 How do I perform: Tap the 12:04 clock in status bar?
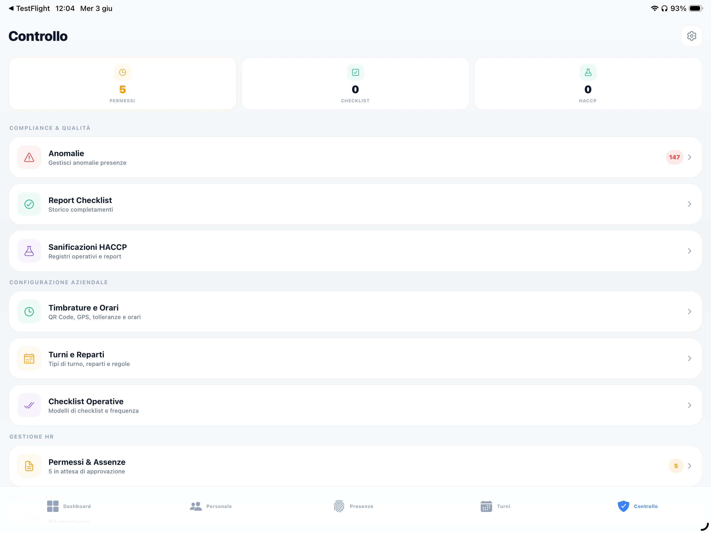[65, 8]
